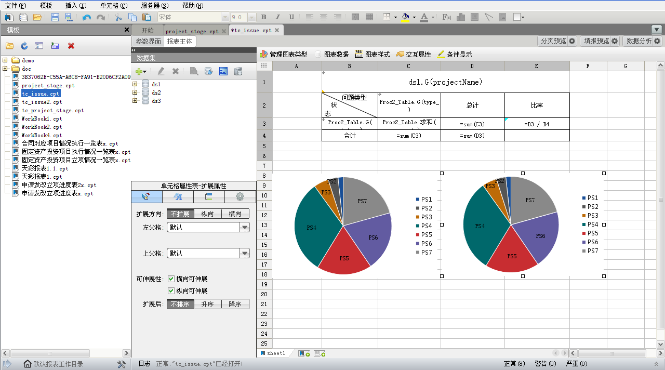Viewport: 665px width, 370px height.
Task: Select cell D3 containing =sum(C3)
Action: click(x=472, y=124)
